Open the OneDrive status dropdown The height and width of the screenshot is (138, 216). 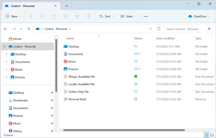[199, 16]
